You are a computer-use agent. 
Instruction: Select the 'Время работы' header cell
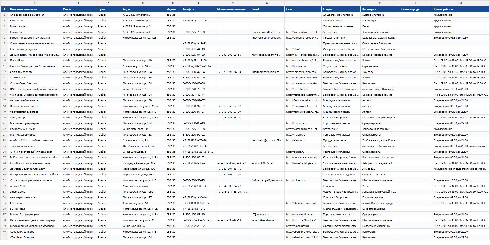[x=461, y=9]
